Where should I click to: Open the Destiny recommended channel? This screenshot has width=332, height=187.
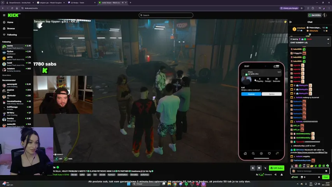pyautogui.click(x=16, y=120)
